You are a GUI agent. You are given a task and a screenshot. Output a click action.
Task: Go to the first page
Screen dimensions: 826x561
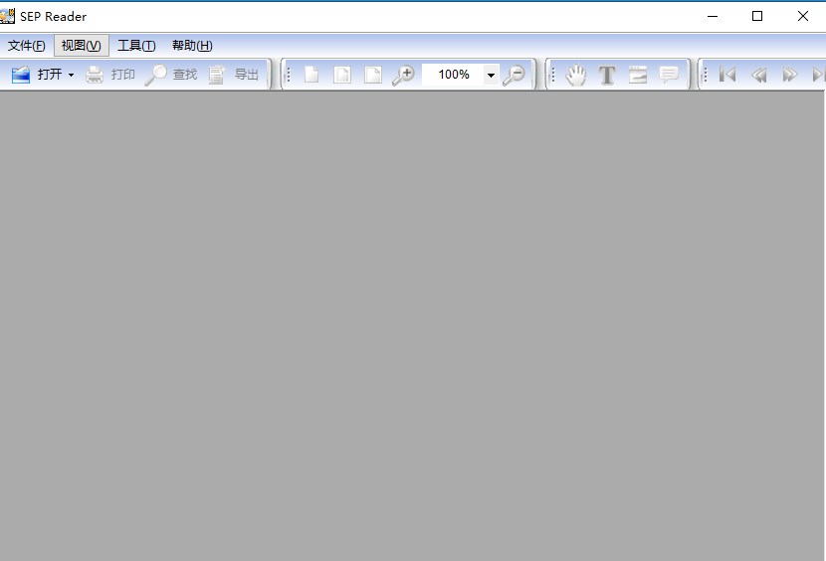pos(727,75)
